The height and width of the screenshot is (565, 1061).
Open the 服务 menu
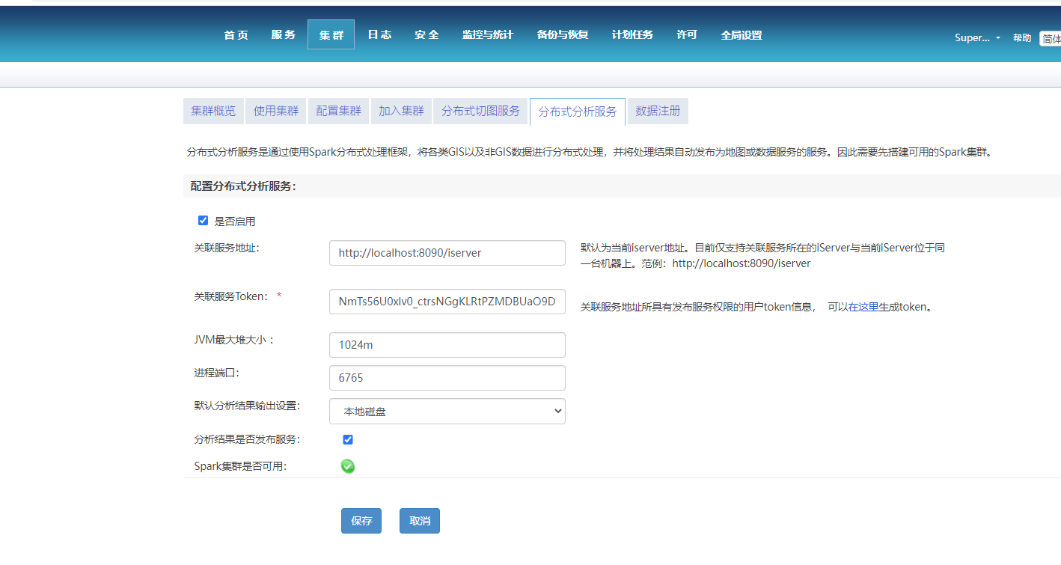284,35
